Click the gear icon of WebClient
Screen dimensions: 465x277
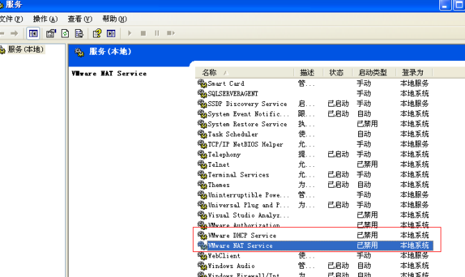pos(202,256)
